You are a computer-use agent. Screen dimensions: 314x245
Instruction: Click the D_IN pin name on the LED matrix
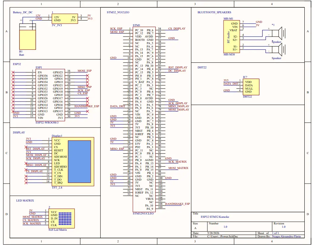point(54,218)
